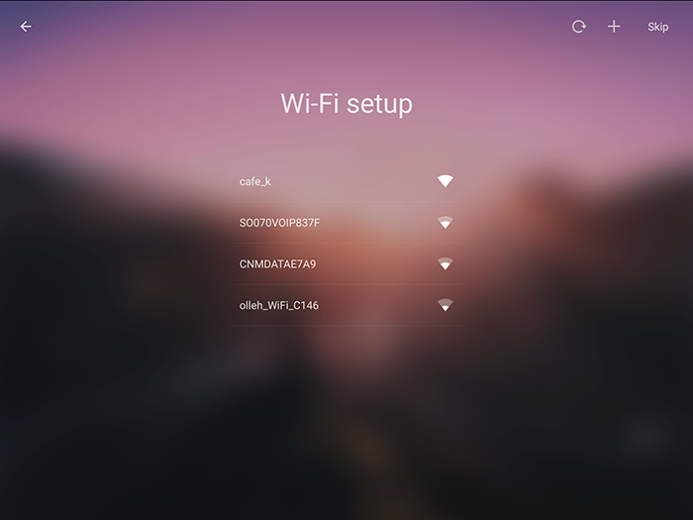
Task: Click the signal icon beside CNMDATAE7A9
Action: tap(445, 264)
